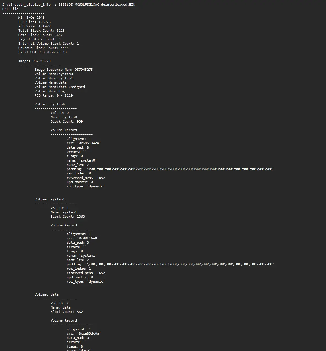Image resolution: width=326 pixels, height=351 pixels.
Task: Click 'Block Count: 939' under system0
Action: 67,121
